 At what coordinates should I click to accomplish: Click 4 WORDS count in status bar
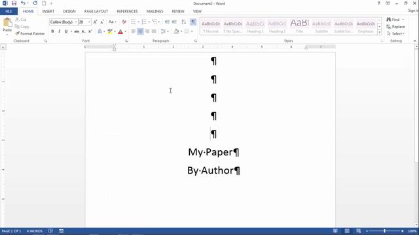click(x=35, y=231)
